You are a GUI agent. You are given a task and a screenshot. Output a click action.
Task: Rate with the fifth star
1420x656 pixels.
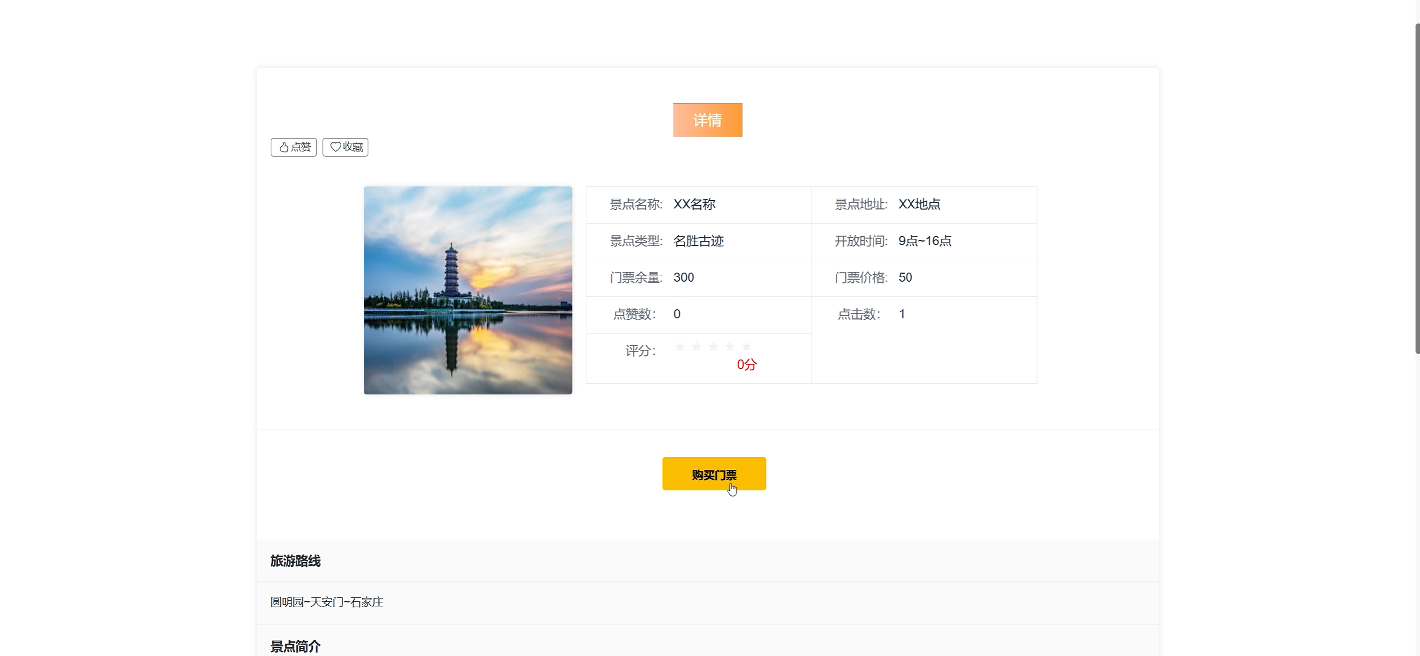tap(746, 346)
